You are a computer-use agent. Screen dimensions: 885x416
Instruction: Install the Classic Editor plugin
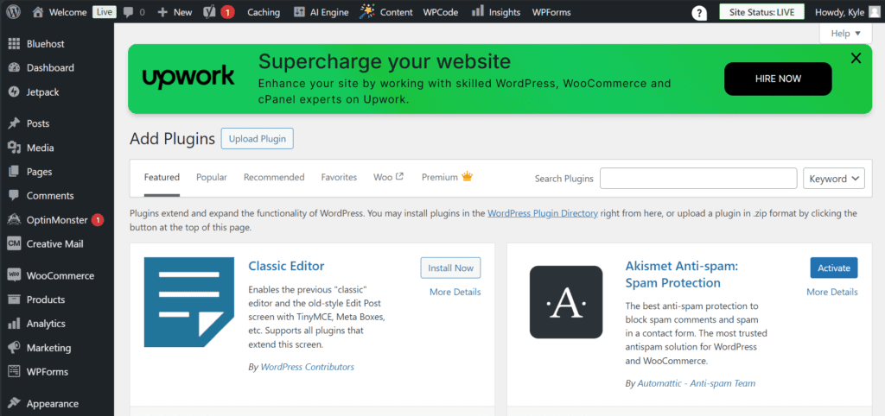click(450, 268)
